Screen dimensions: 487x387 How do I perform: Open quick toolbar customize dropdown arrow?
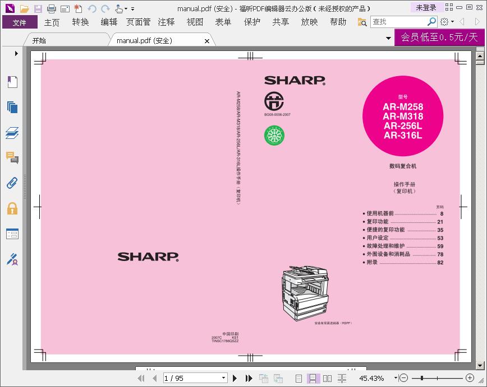(132, 9)
